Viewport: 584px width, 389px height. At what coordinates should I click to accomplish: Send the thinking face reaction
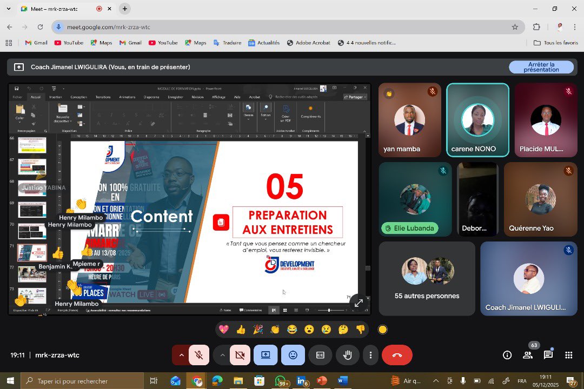(343, 330)
